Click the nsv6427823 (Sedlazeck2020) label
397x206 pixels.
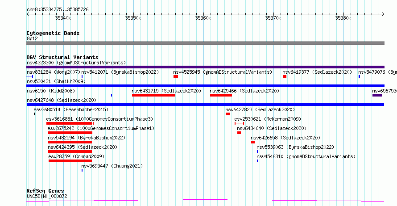(260, 109)
